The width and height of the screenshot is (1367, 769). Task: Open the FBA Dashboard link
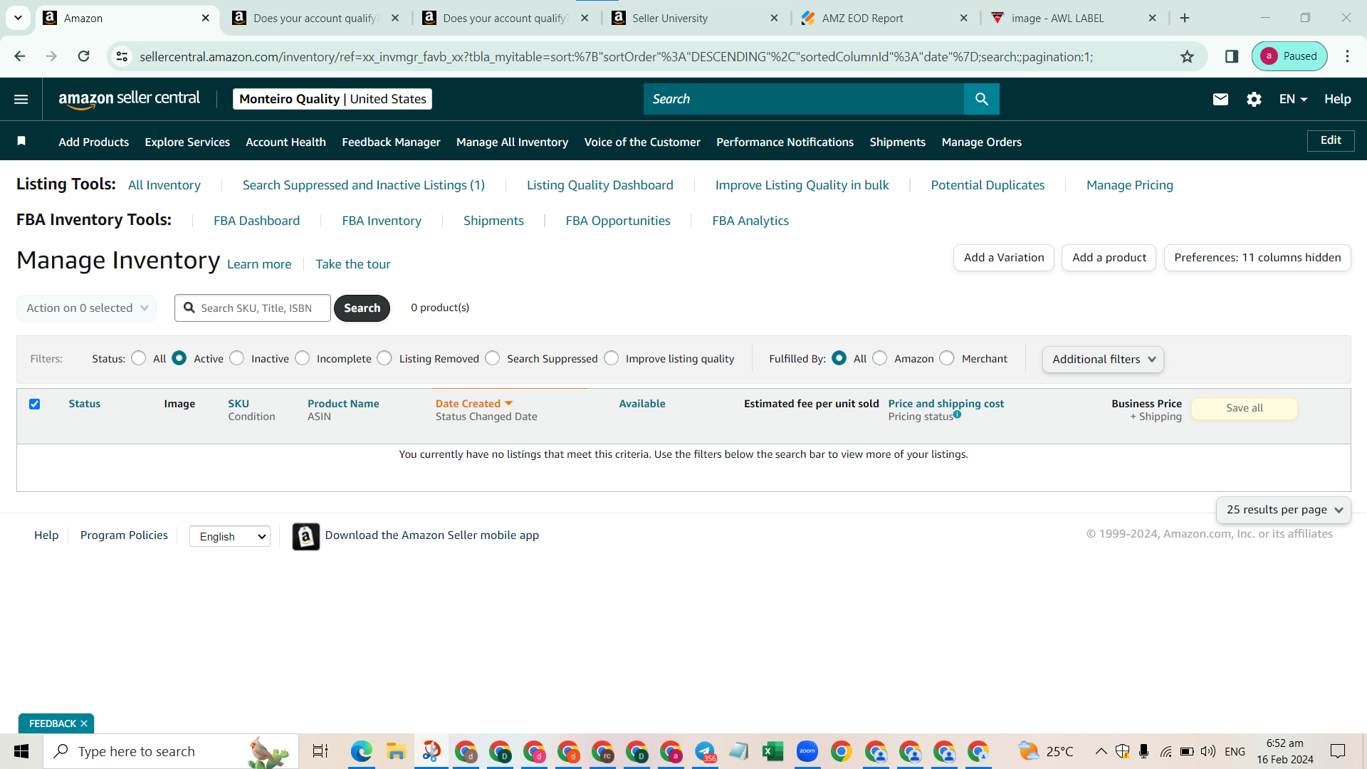[257, 221]
